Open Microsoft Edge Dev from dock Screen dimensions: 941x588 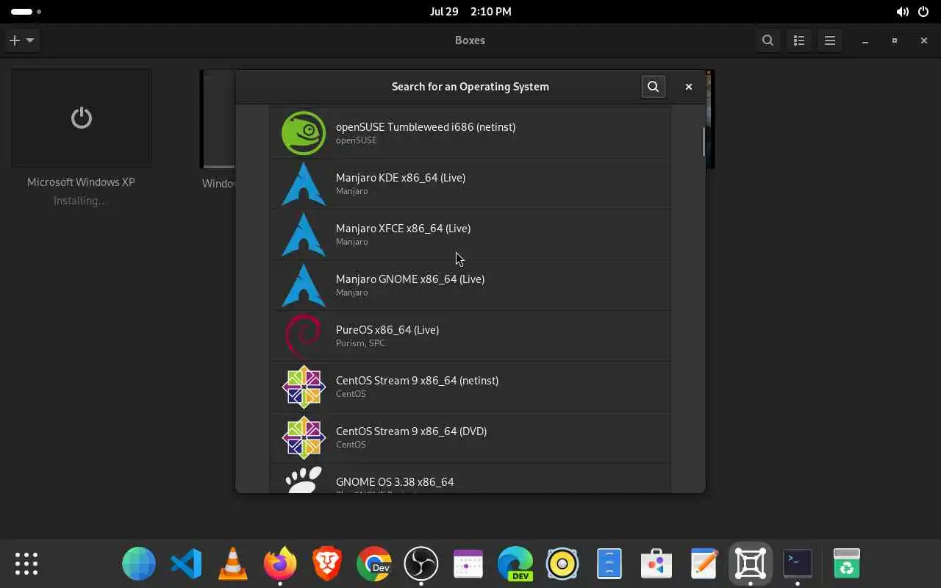click(x=515, y=564)
